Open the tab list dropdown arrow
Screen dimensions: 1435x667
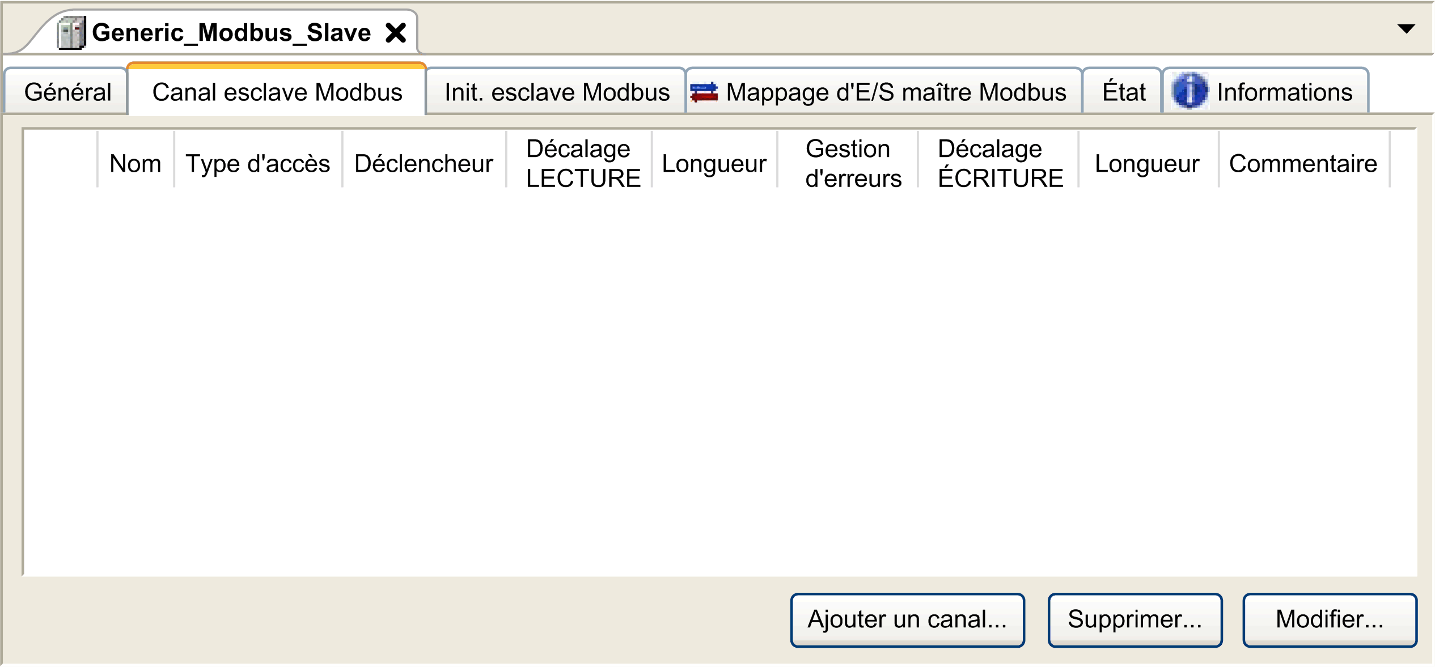[1406, 29]
